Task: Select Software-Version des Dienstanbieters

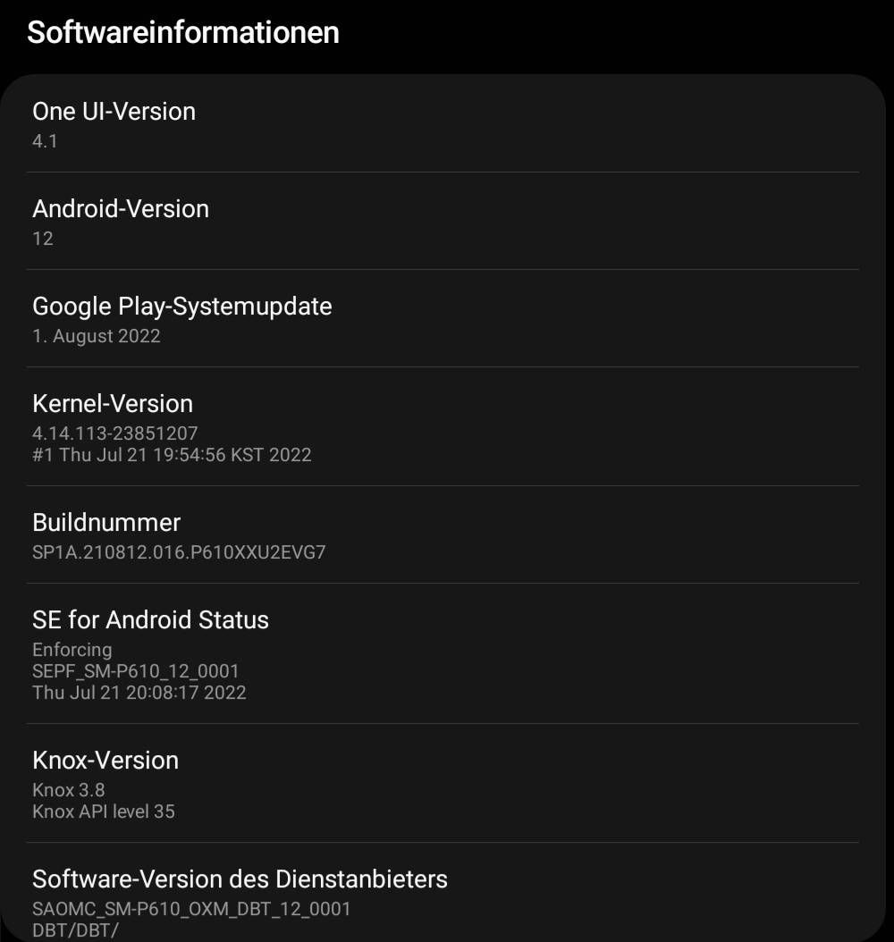Action: 240,879
